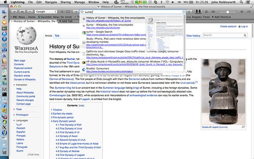
Task: Open the Navigate menu
Action: point(51,2)
